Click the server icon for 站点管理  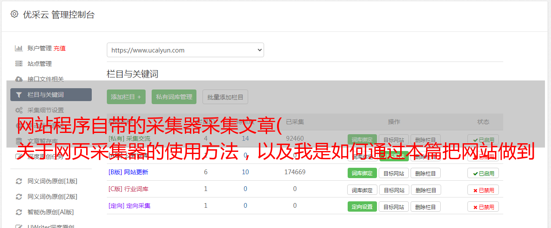(19, 64)
